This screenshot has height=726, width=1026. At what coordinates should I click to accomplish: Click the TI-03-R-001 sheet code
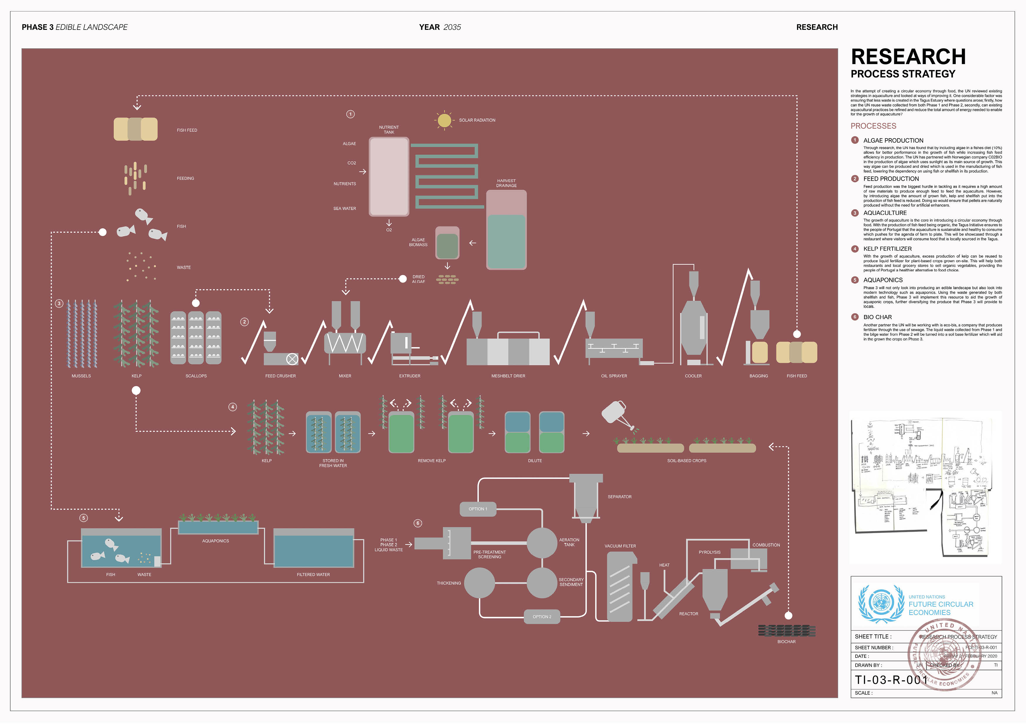point(891,680)
